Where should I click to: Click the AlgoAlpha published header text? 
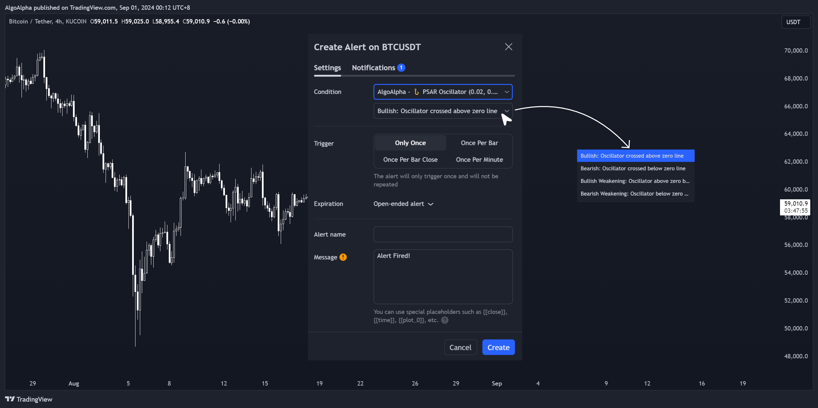coord(97,7)
